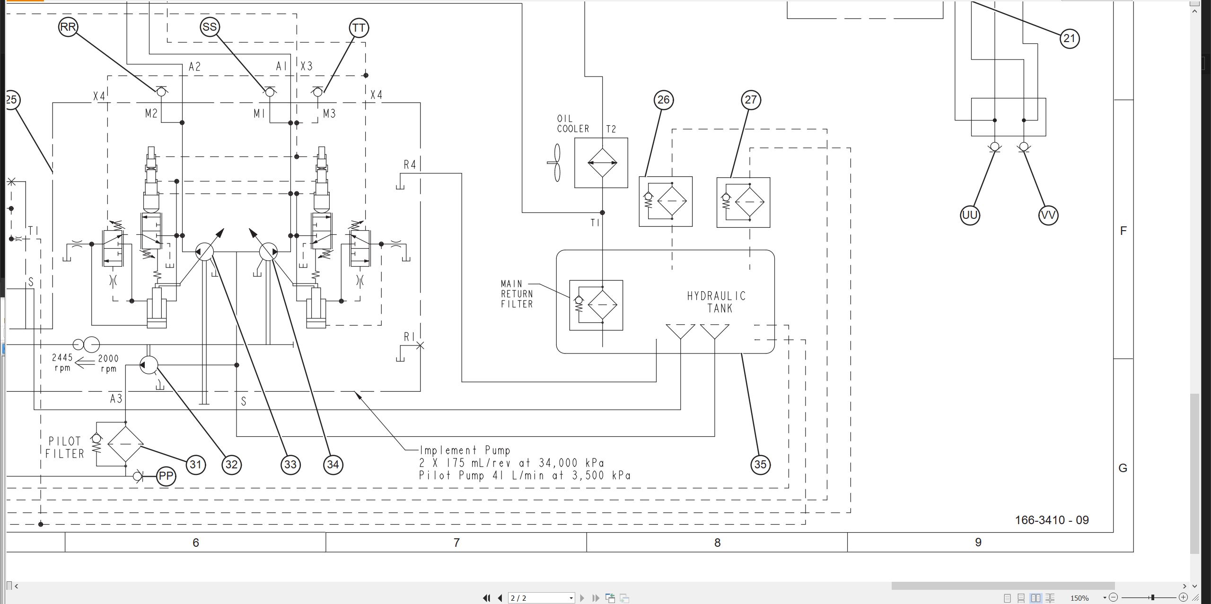
Task: Click the previous view navigation icon
Action: click(x=610, y=598)
